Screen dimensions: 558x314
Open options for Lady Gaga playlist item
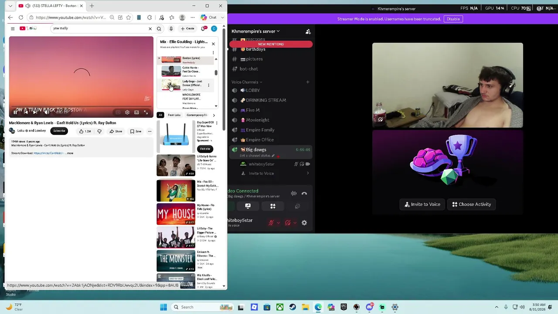[208, 85]
